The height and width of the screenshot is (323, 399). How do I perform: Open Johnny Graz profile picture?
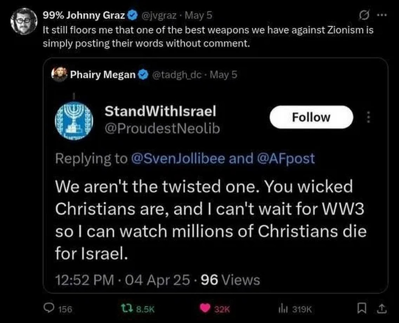pos(24,21)
